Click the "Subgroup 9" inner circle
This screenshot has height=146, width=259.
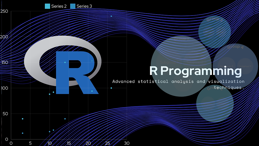(x=245, y=66)
